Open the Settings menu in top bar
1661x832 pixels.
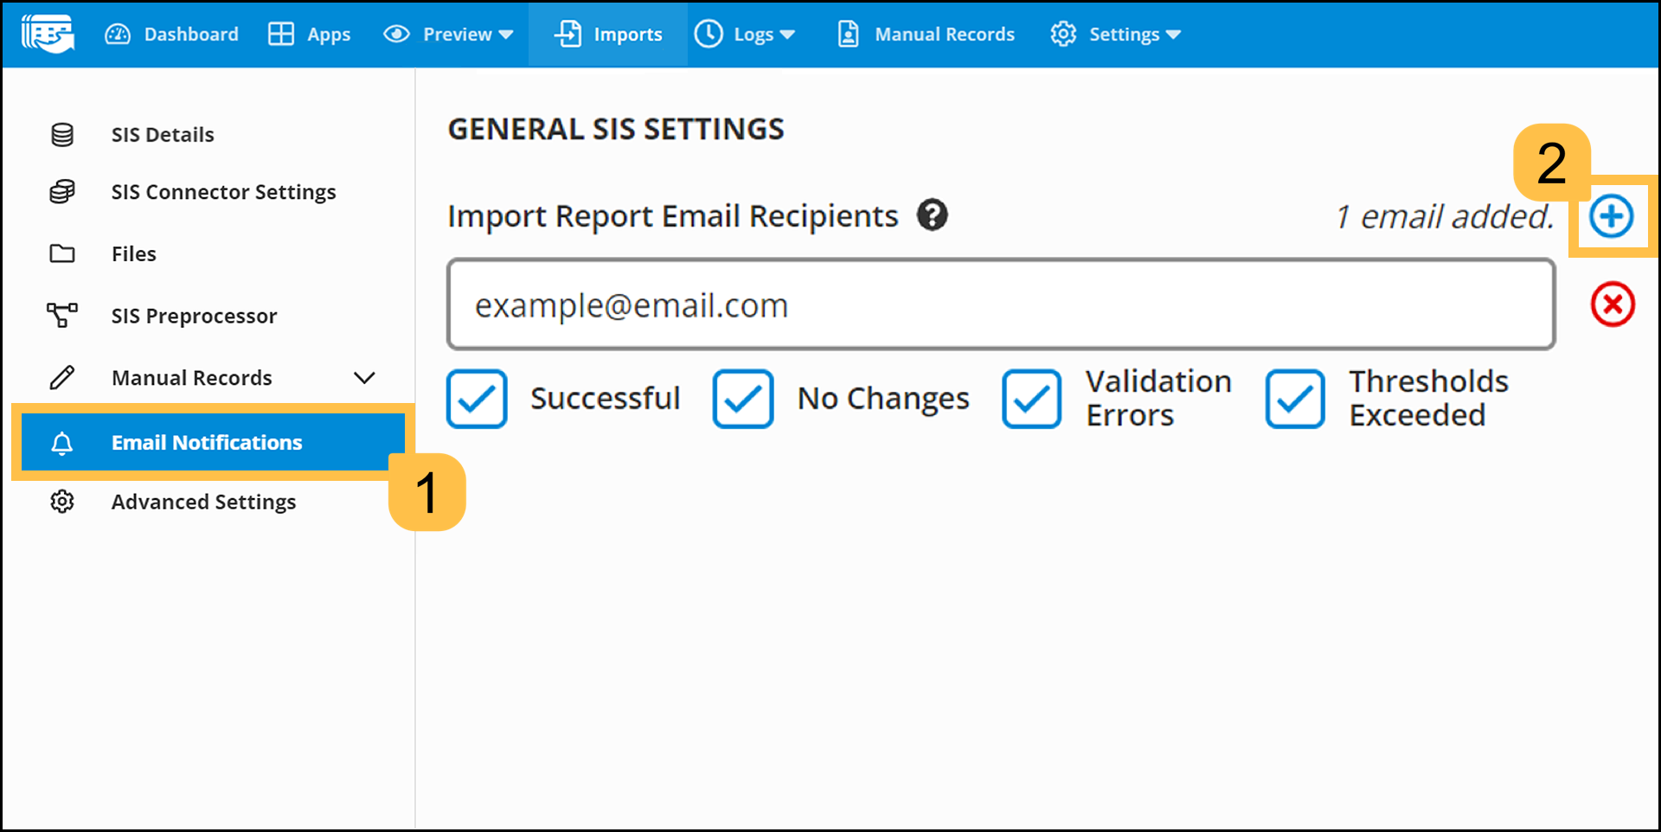point(1116,34)
